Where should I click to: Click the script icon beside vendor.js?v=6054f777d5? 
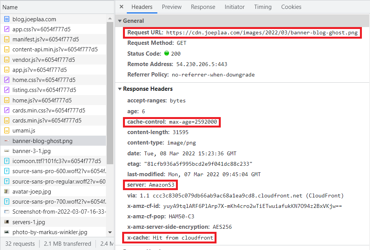7,60
